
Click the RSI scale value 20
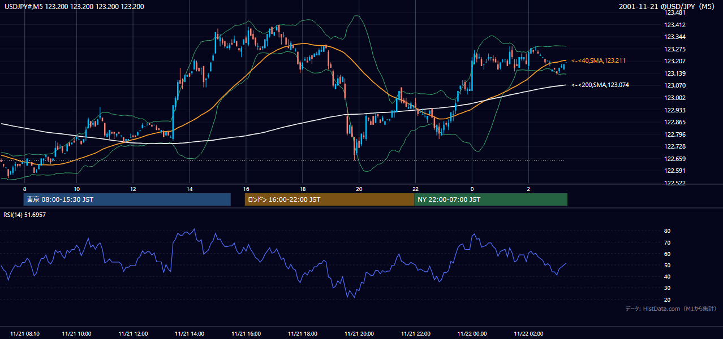point(668,299)
